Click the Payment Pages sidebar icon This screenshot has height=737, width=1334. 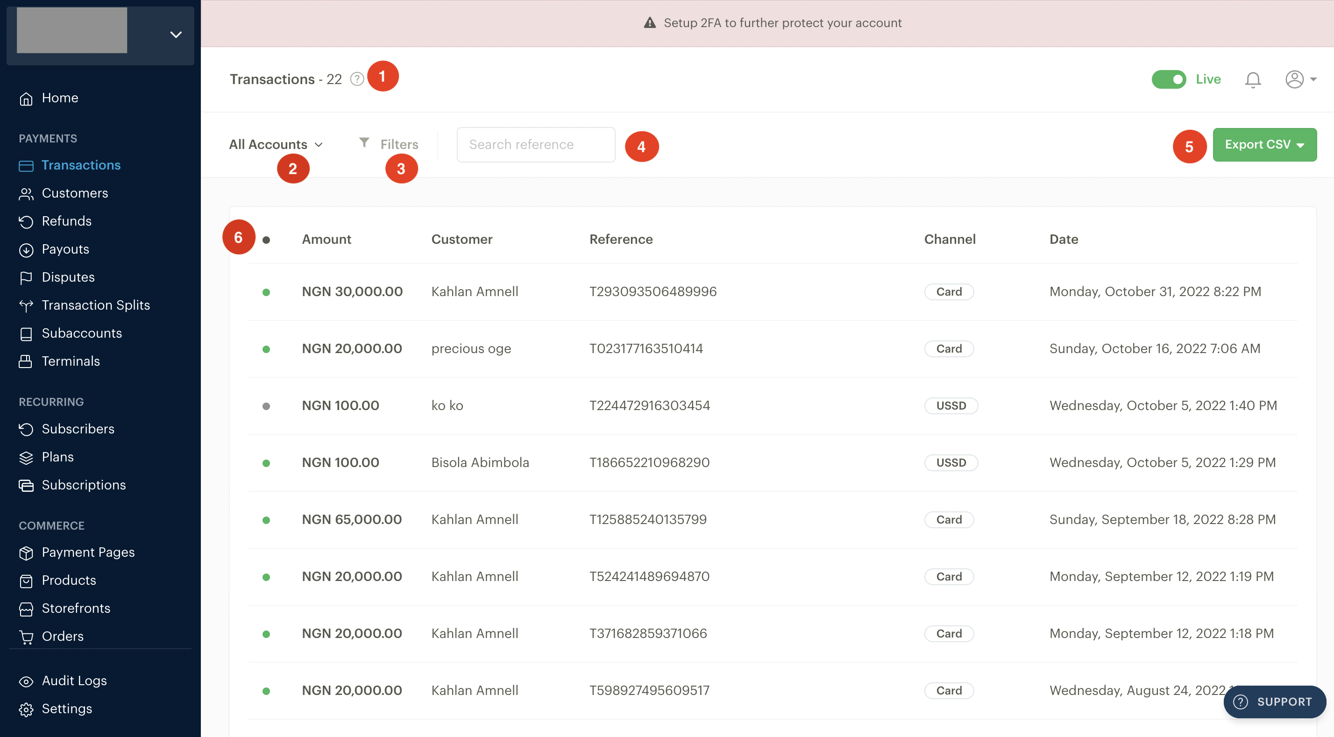[25, 552]
